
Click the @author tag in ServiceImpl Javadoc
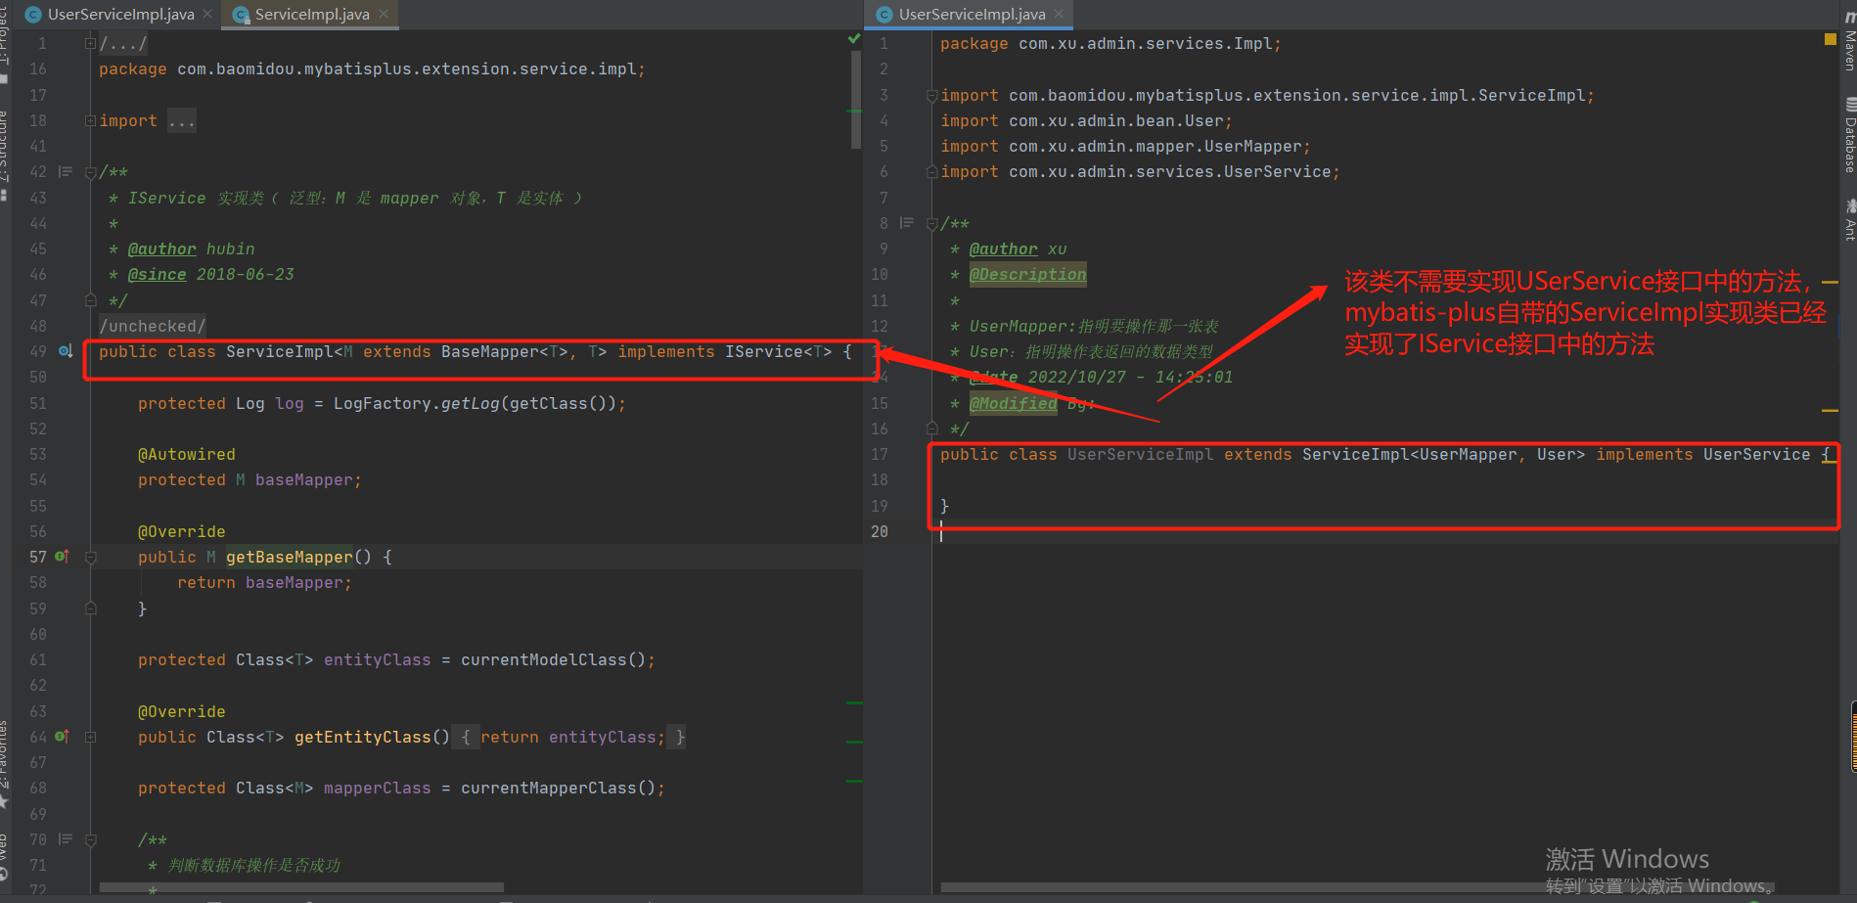pos(161,248)
